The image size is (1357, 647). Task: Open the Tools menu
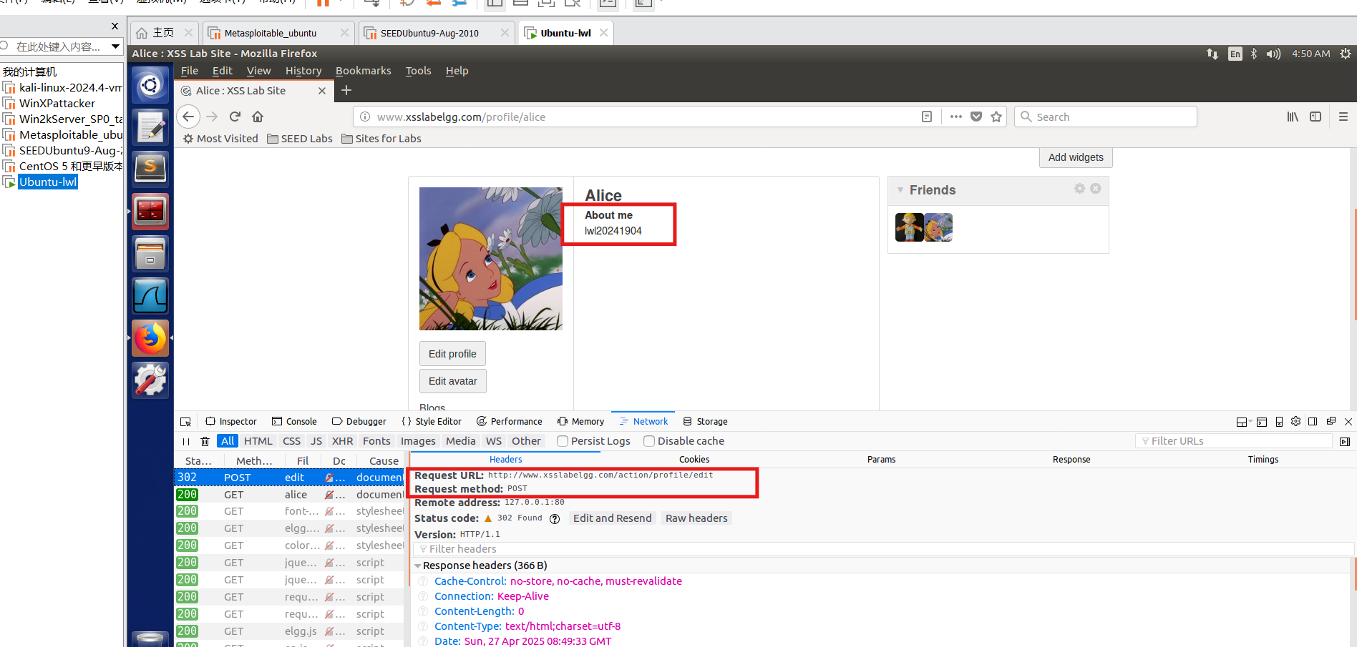(419, 71)
